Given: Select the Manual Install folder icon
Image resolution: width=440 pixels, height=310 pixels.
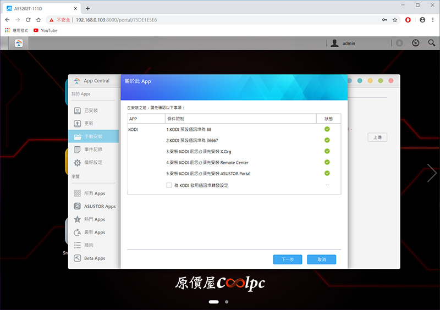Looking at the screenshot, I should pos(78,137).
